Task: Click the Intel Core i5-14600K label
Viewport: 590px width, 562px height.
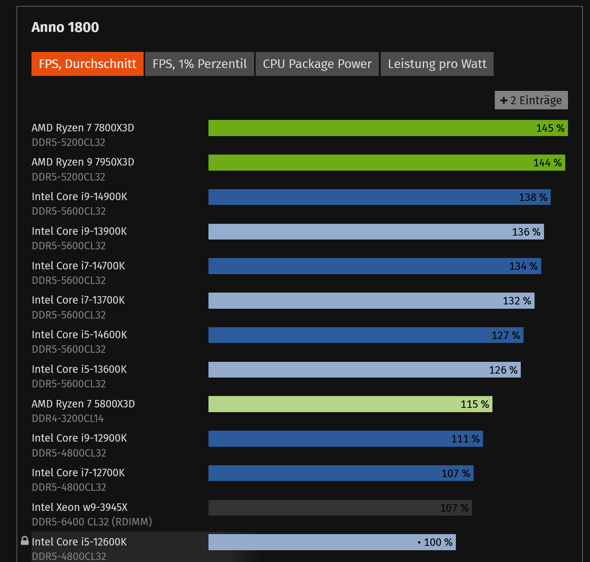Action: click(79, 335)
